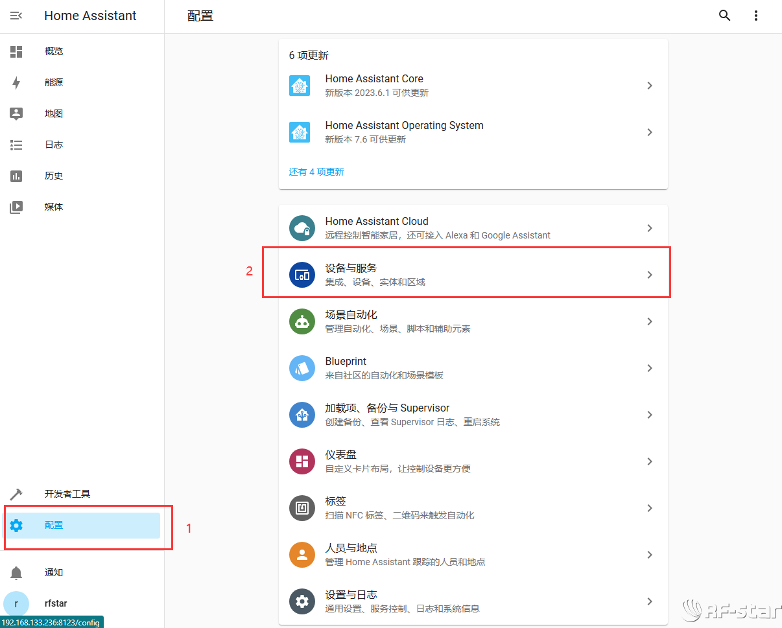Click the Developer tools hammer icon
Image resolution: width=782 pixels, height=628 pixels.
point(16,494)
